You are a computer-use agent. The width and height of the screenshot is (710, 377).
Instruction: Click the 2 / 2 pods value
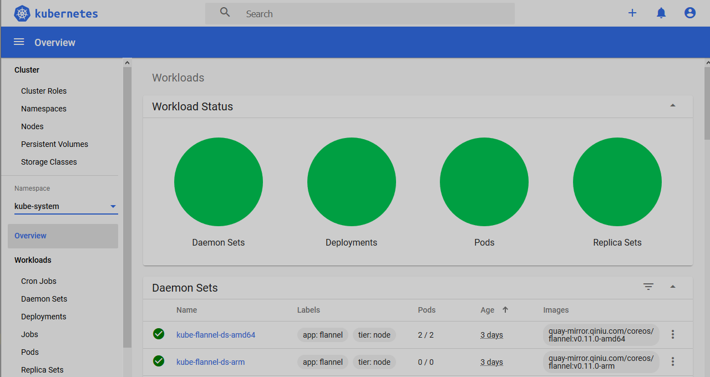click(x=425, y=335)
